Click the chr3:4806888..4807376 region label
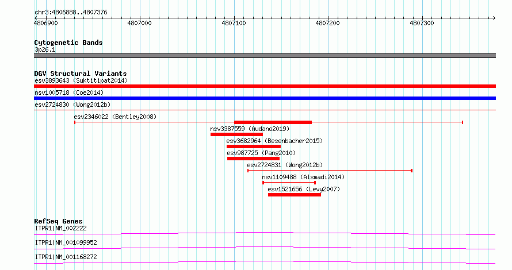The image size is (512, 270). point(71,12)
